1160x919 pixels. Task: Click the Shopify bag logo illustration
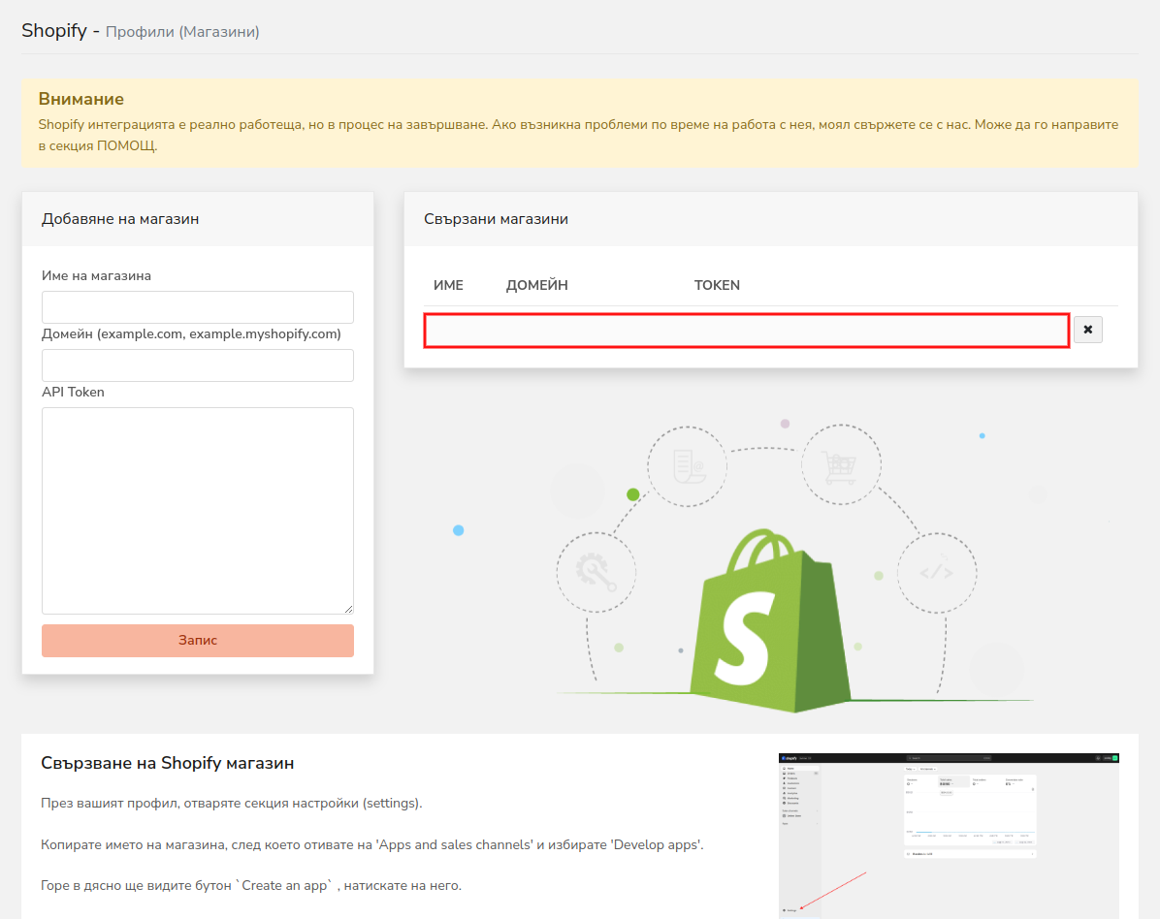click(769, 621)
